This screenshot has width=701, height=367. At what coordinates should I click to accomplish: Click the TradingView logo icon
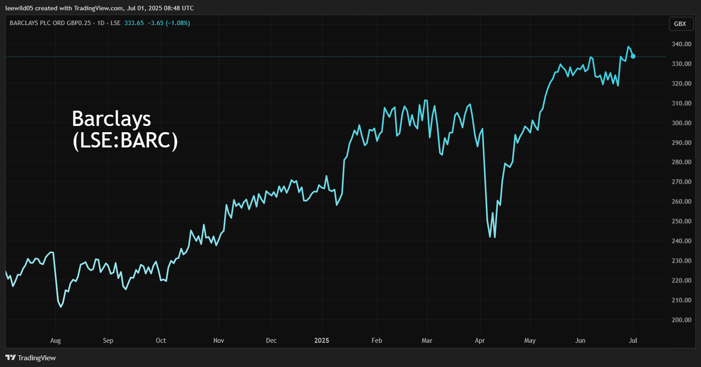(x=10, y=358)
